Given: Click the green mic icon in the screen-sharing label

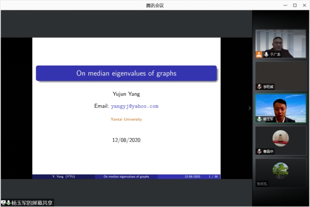Looking at the screenshot, I should (x=9, y=202).
